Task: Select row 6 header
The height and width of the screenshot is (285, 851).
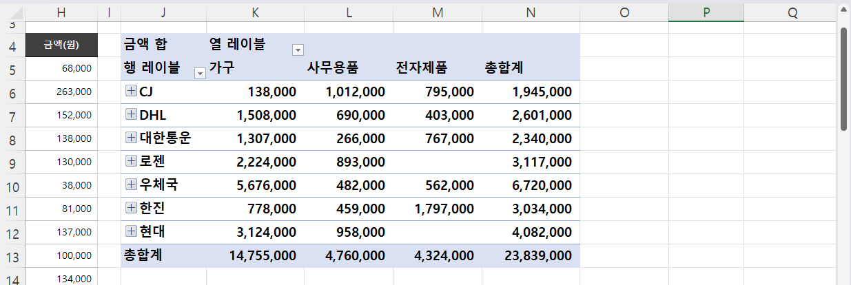Action: point(12,93)
